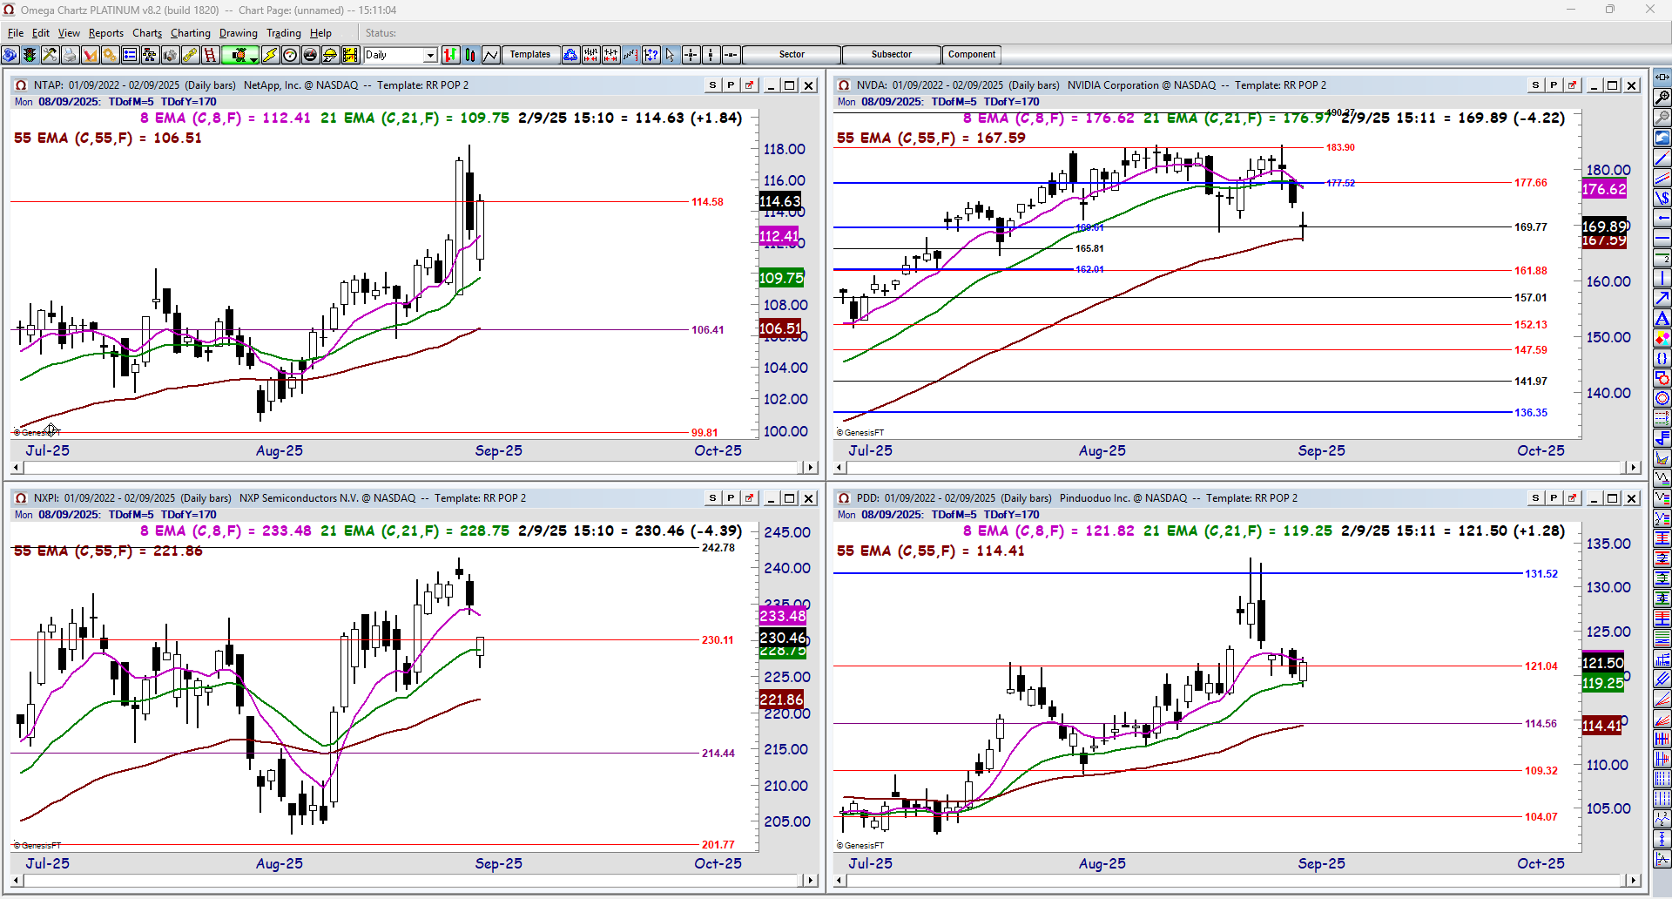Open the white gauge dial icon
This screenshot has width=1672, height=899.
click(x=290, y=55)
